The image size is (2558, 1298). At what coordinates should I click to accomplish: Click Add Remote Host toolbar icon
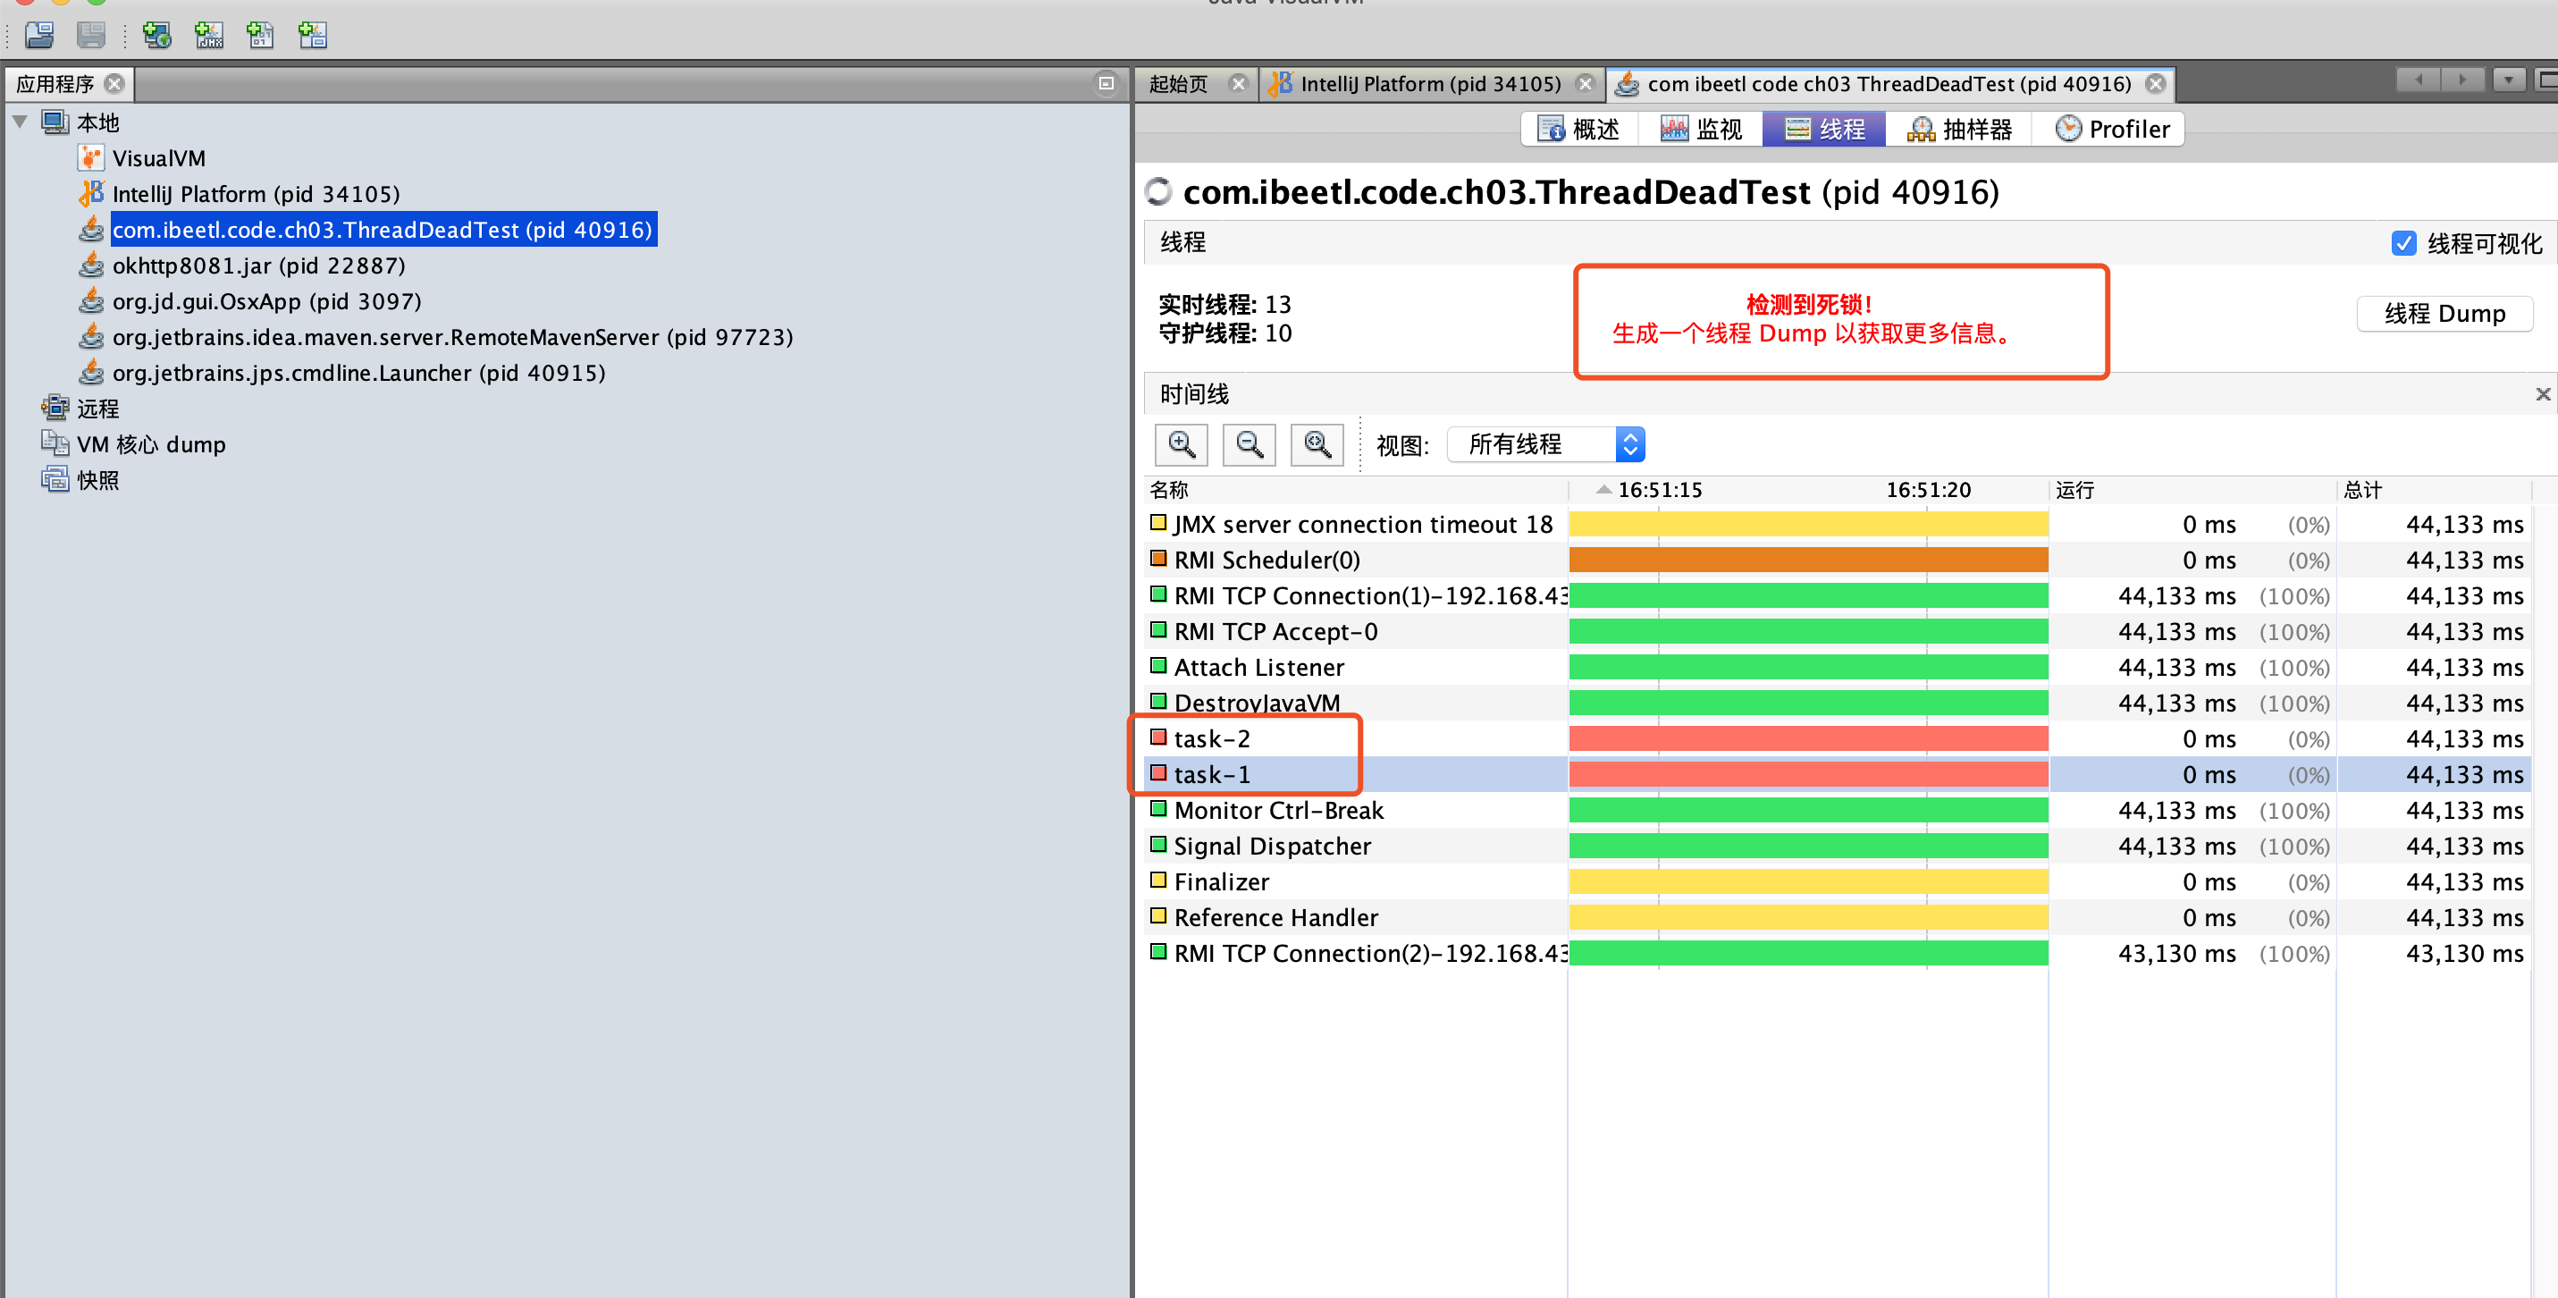coord(157,35)
